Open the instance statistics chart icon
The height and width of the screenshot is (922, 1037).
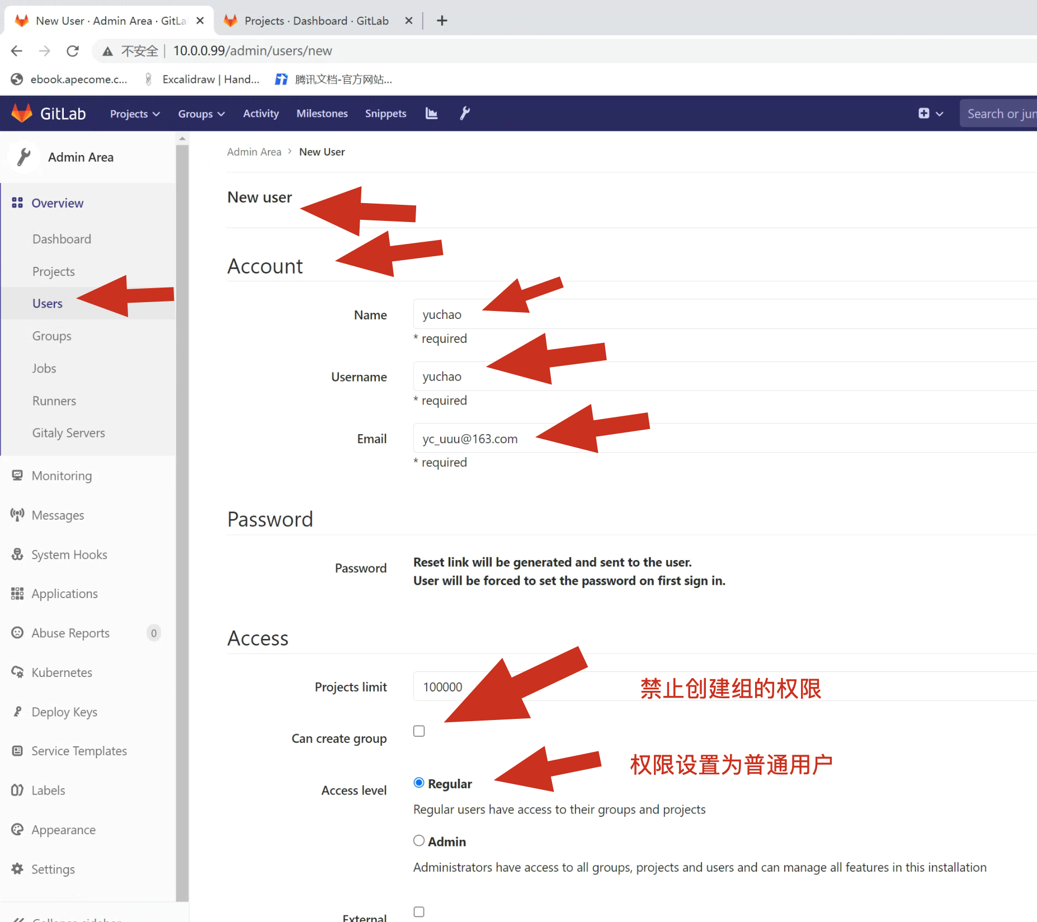[431, 114]
